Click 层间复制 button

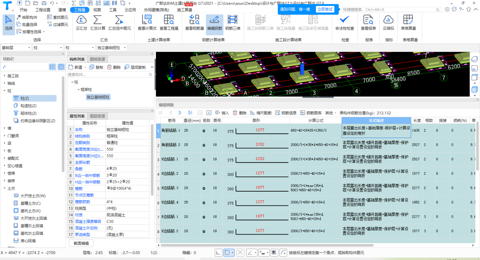coord(135,67)
